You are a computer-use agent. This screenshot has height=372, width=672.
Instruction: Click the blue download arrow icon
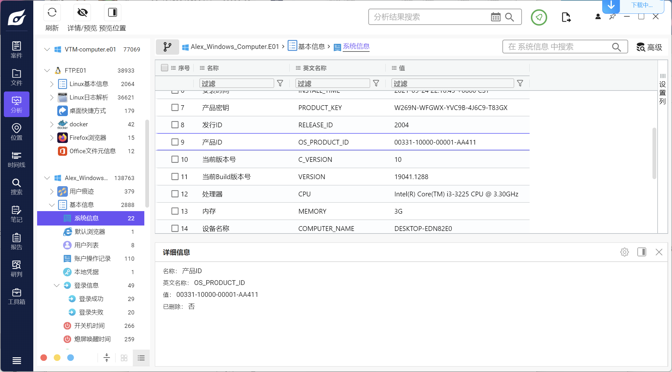tap(611, 5)
